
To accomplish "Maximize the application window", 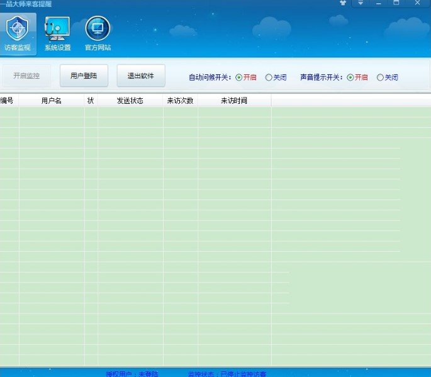I will (396, 3).
